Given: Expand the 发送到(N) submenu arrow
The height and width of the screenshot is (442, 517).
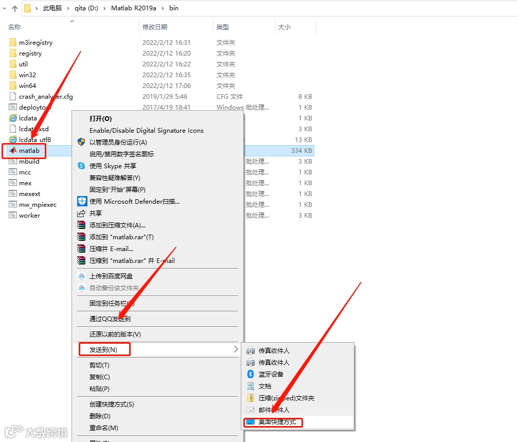Looking at the screenshot, I should coord(236,349).
